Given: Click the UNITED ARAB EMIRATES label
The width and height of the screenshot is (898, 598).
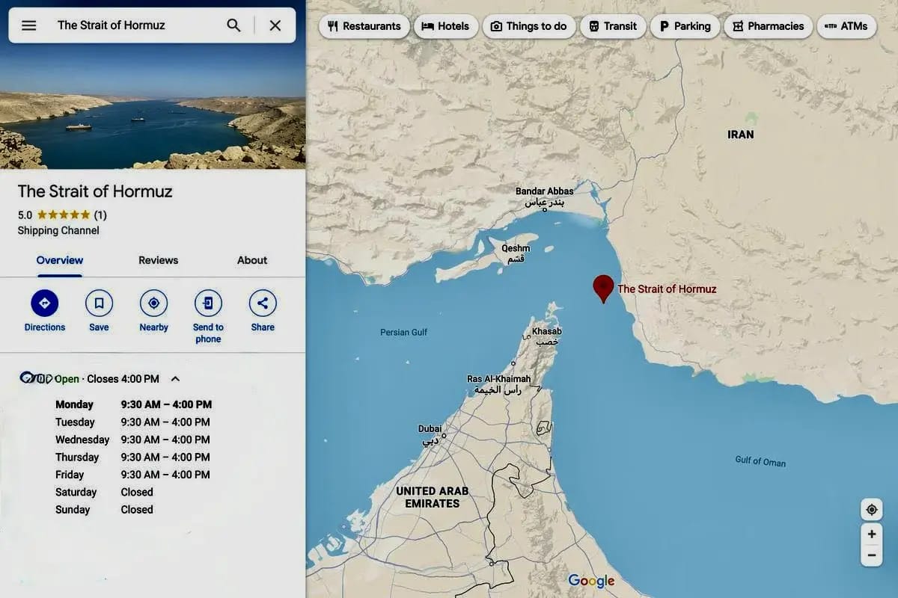Looking at the screenshot, I should [432, 497].
